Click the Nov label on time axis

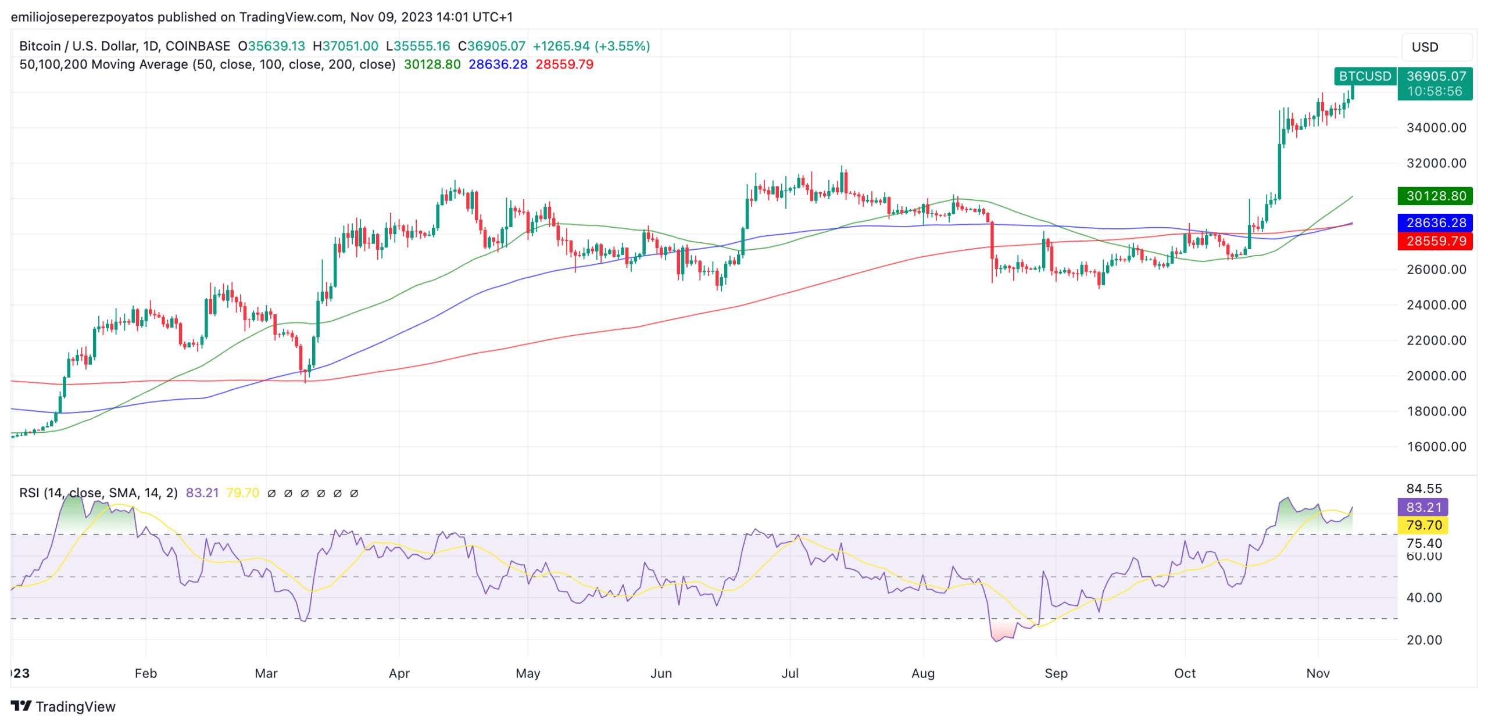1317,673
